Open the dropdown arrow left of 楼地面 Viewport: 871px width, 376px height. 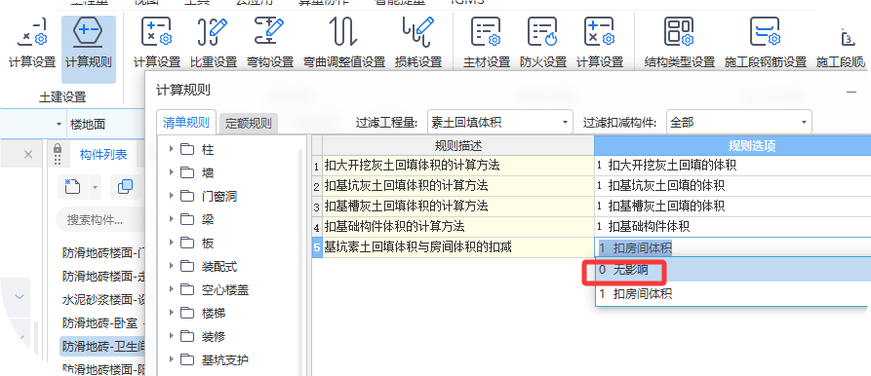coord(59,125)
